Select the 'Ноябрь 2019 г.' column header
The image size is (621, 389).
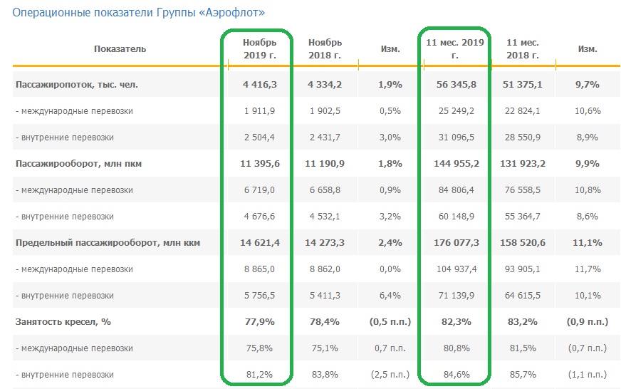point(260,48)
